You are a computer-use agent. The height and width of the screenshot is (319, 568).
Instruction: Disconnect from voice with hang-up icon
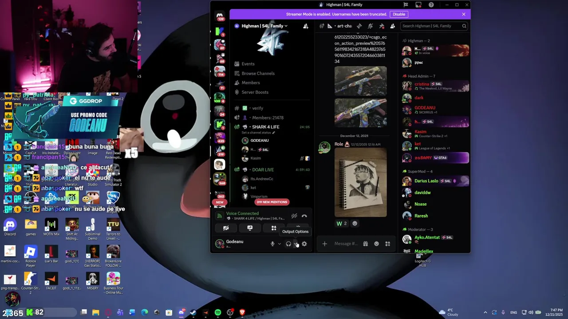pos(304,216)
